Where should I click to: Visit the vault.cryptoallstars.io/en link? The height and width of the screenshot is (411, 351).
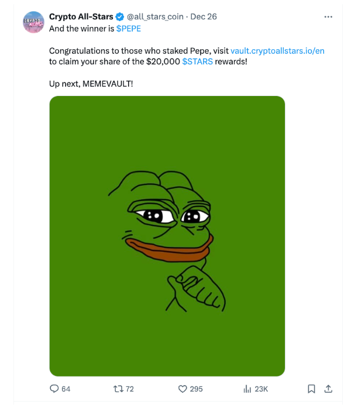[x=277, y=50]
